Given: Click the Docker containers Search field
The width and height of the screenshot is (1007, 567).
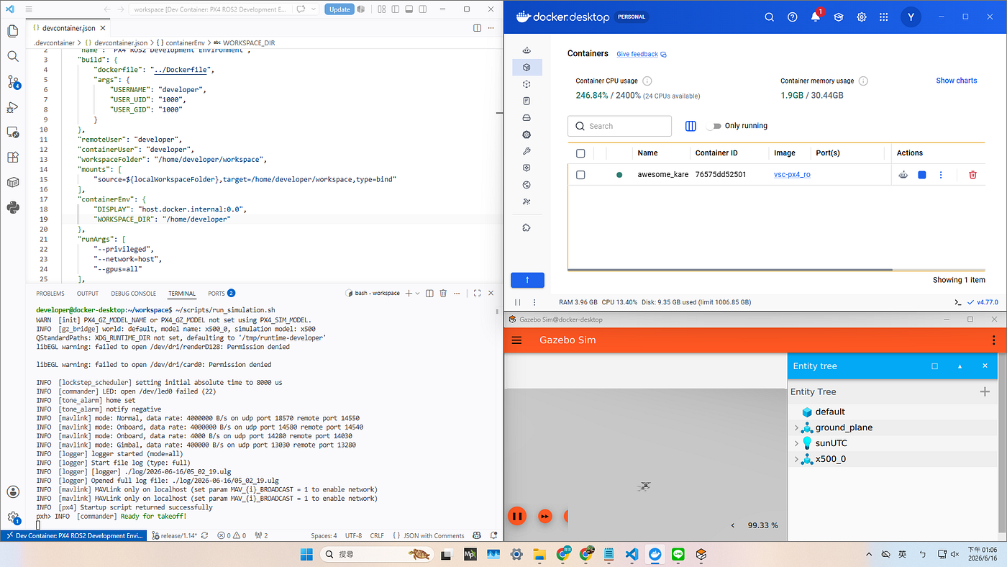Looking at the screenshot, I should 619,126.
